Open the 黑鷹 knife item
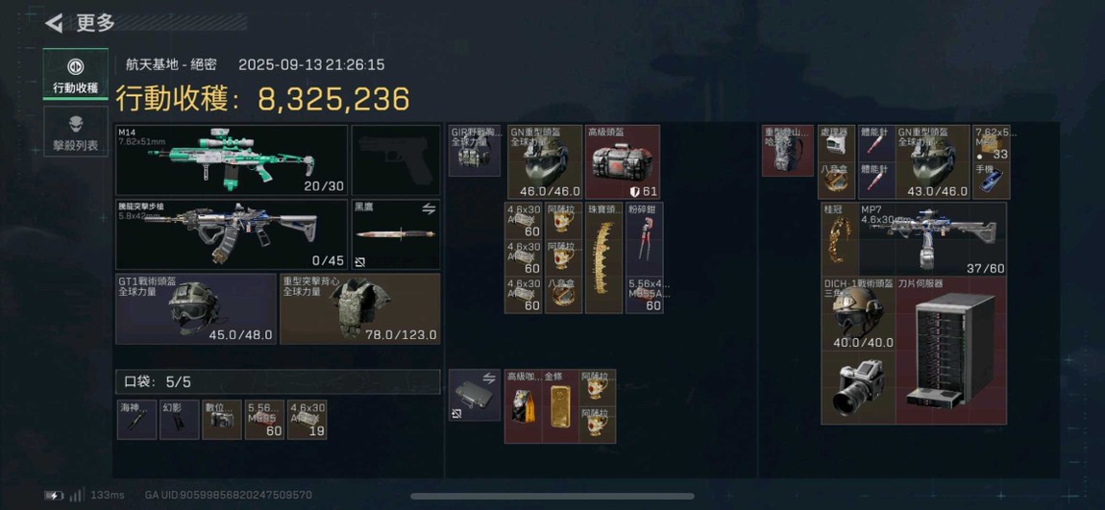1105x510 pixels. tap(396, 234)
